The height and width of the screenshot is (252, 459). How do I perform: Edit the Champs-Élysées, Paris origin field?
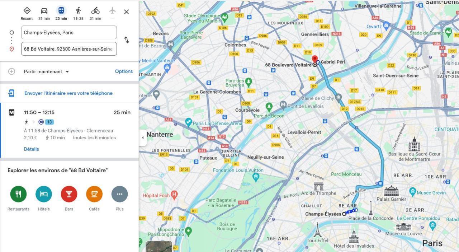click(x=69, y=32)
